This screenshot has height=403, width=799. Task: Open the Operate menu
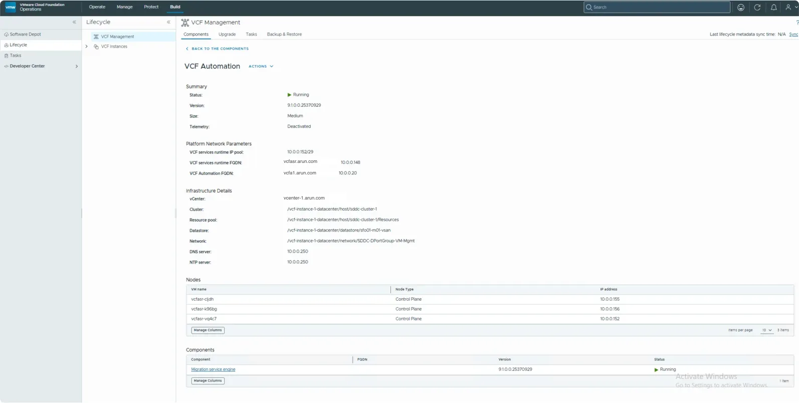tap(97, 7)
